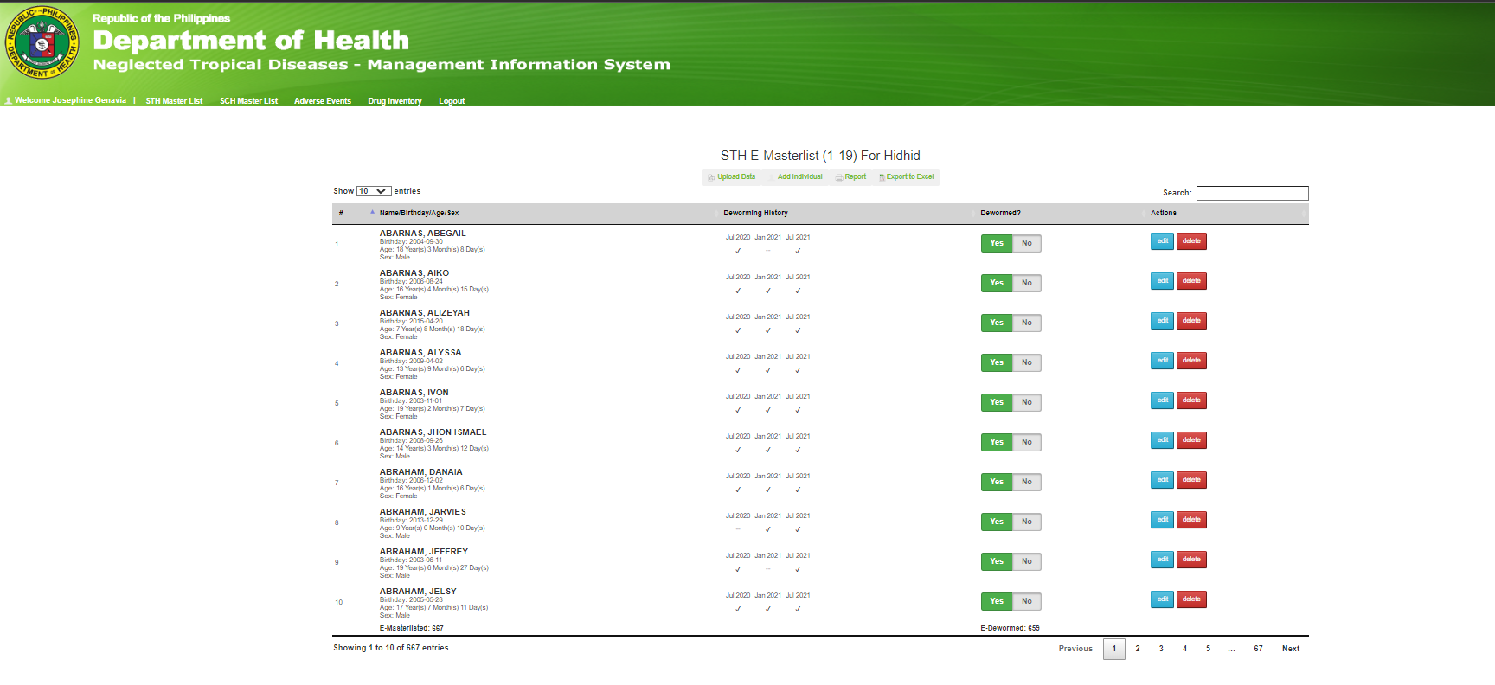Open STH Master List menu
Image resolution: width=1495 pixels, height=685 pixels.
click(x=174, y=101)
